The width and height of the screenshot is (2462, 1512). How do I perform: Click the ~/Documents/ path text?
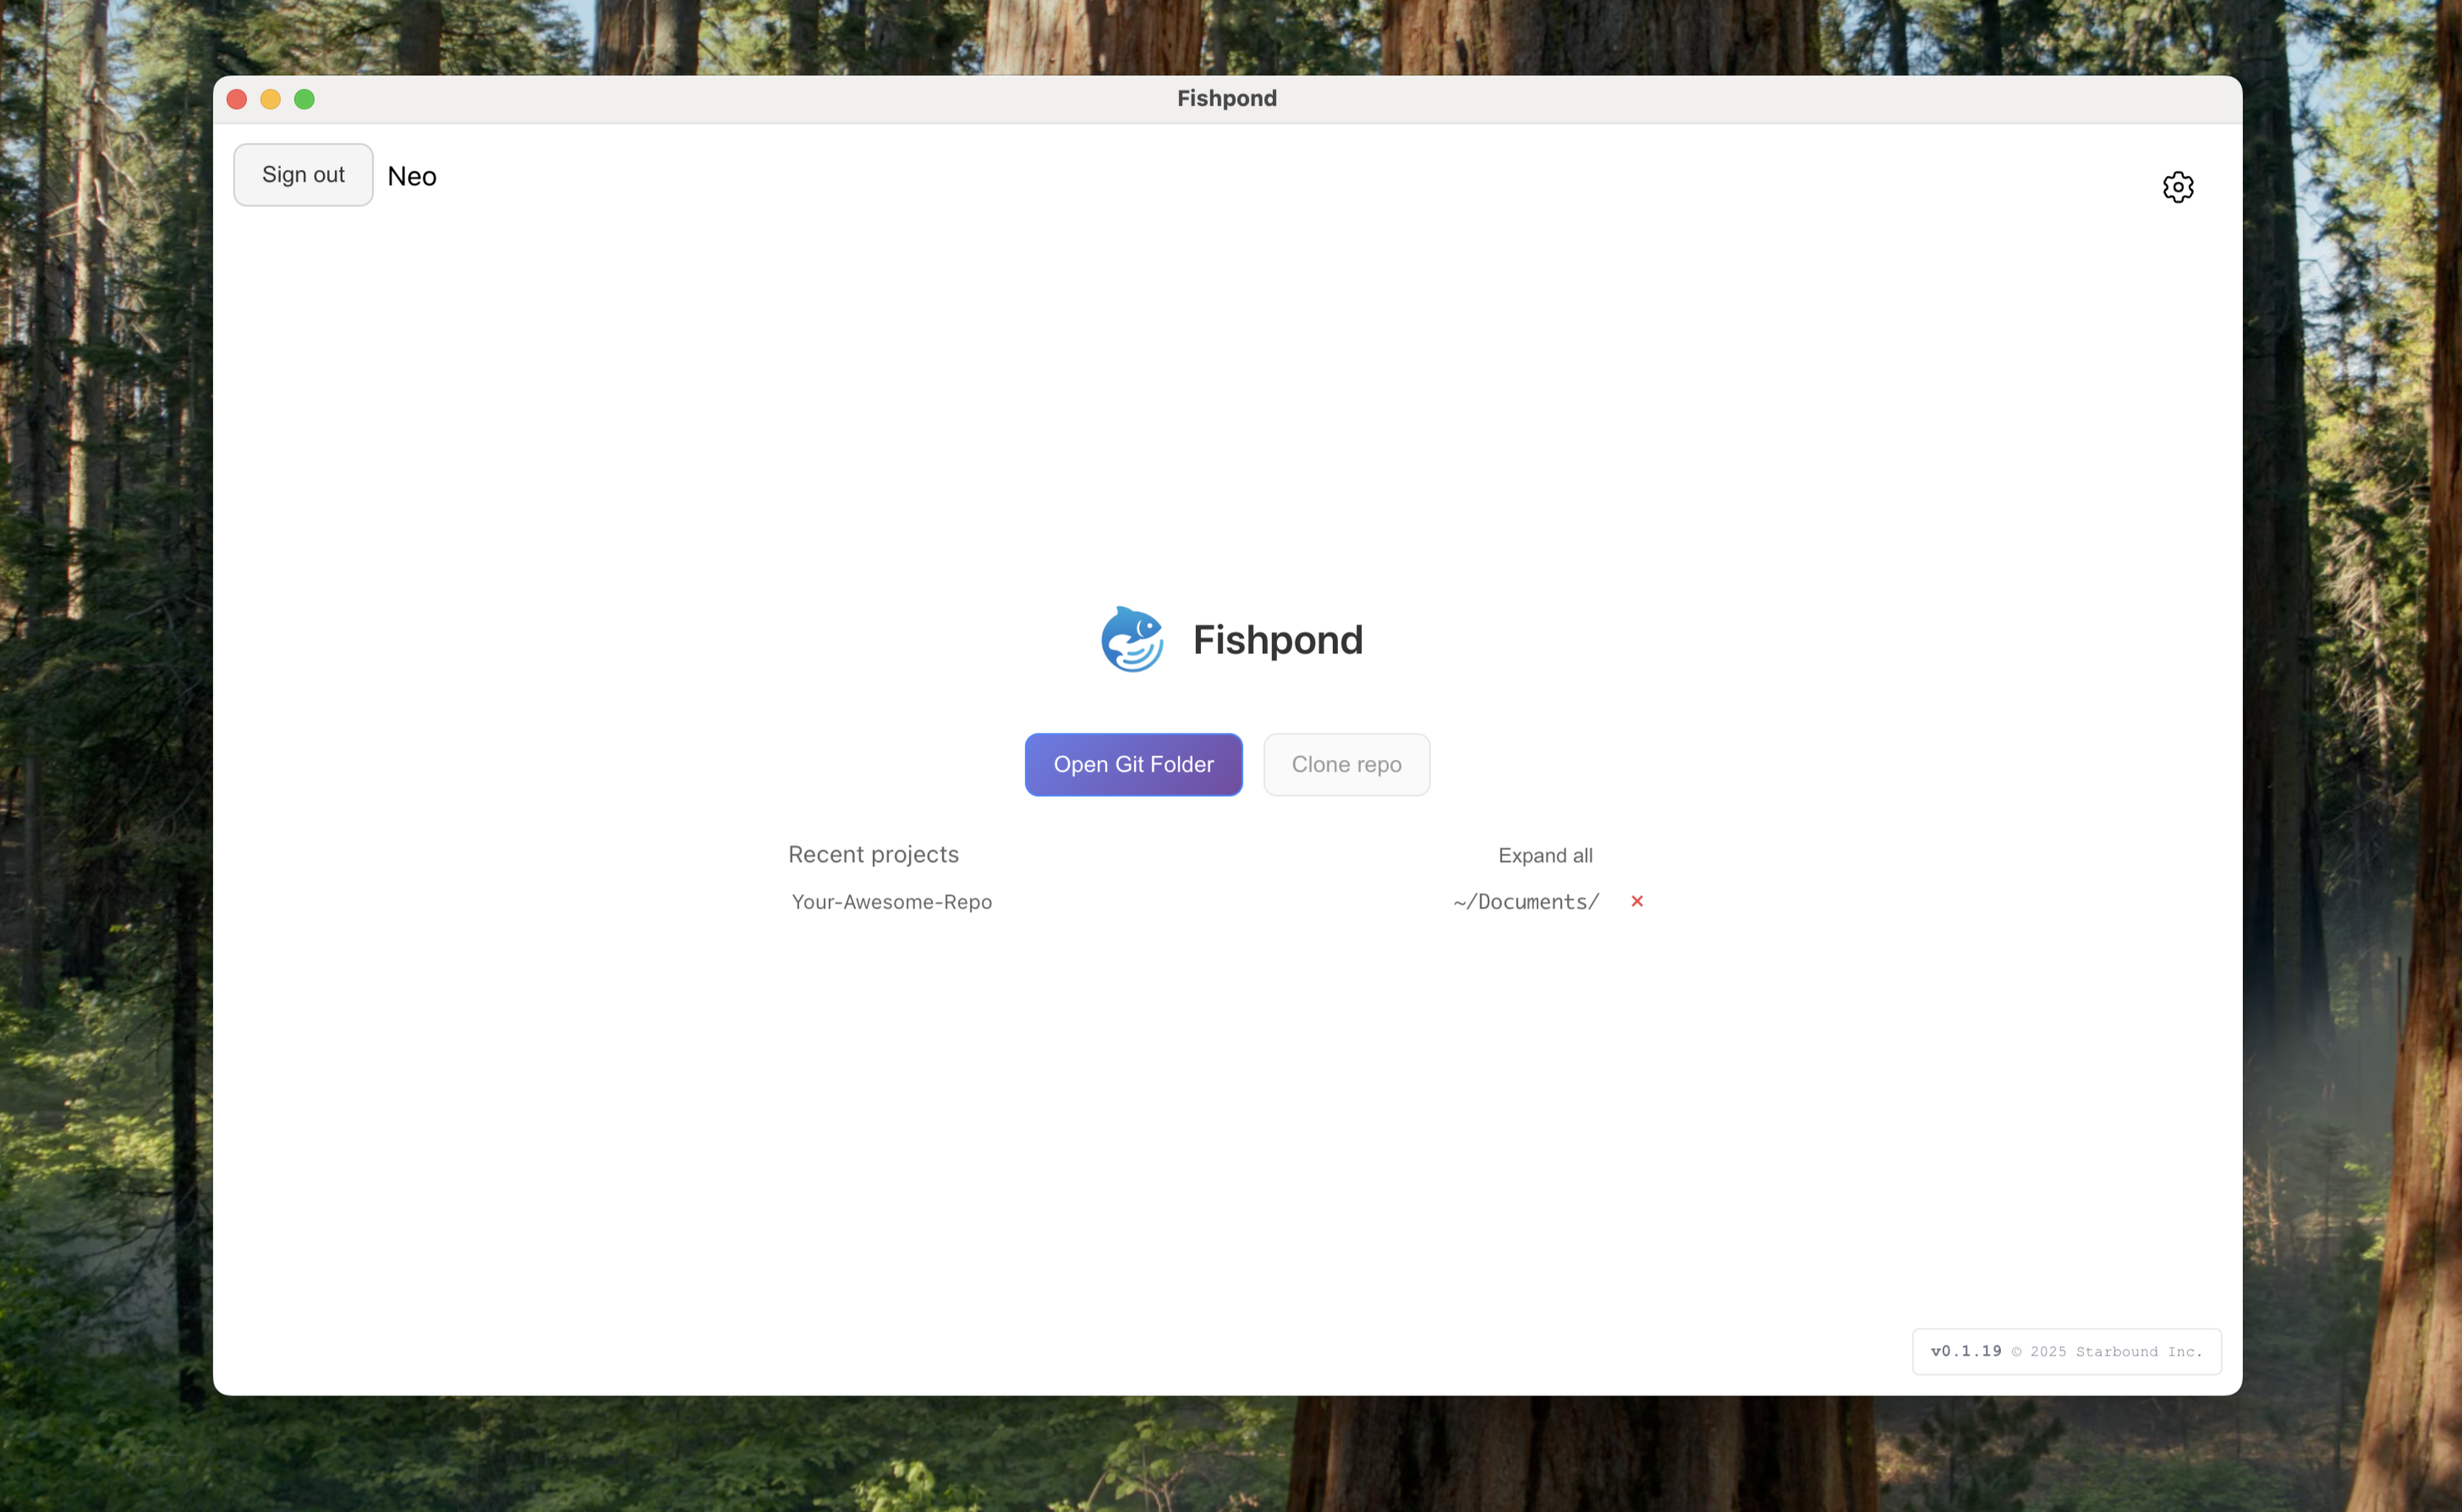[1526, 901]
